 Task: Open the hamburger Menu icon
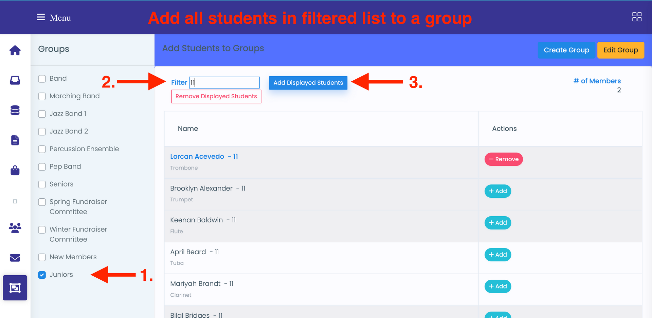coord(41,17)
